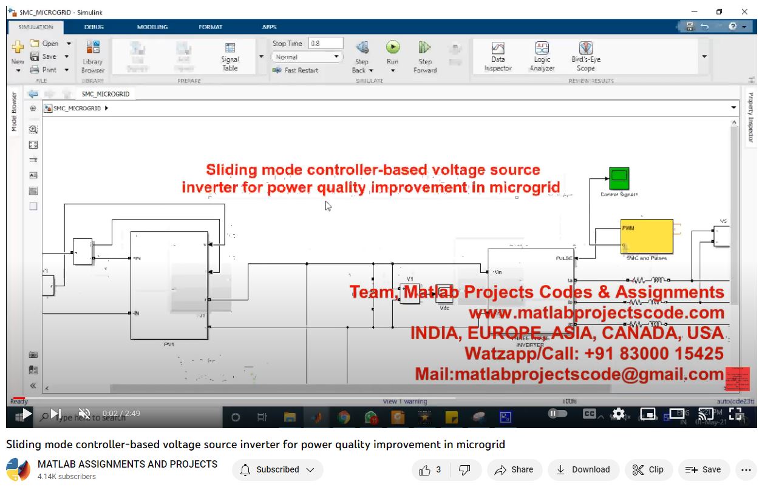The height and width of the screenshot is (487, 762).
Task: Unmute the YouTube video volume
Action: pyautogui.click(x=84, y=414)
